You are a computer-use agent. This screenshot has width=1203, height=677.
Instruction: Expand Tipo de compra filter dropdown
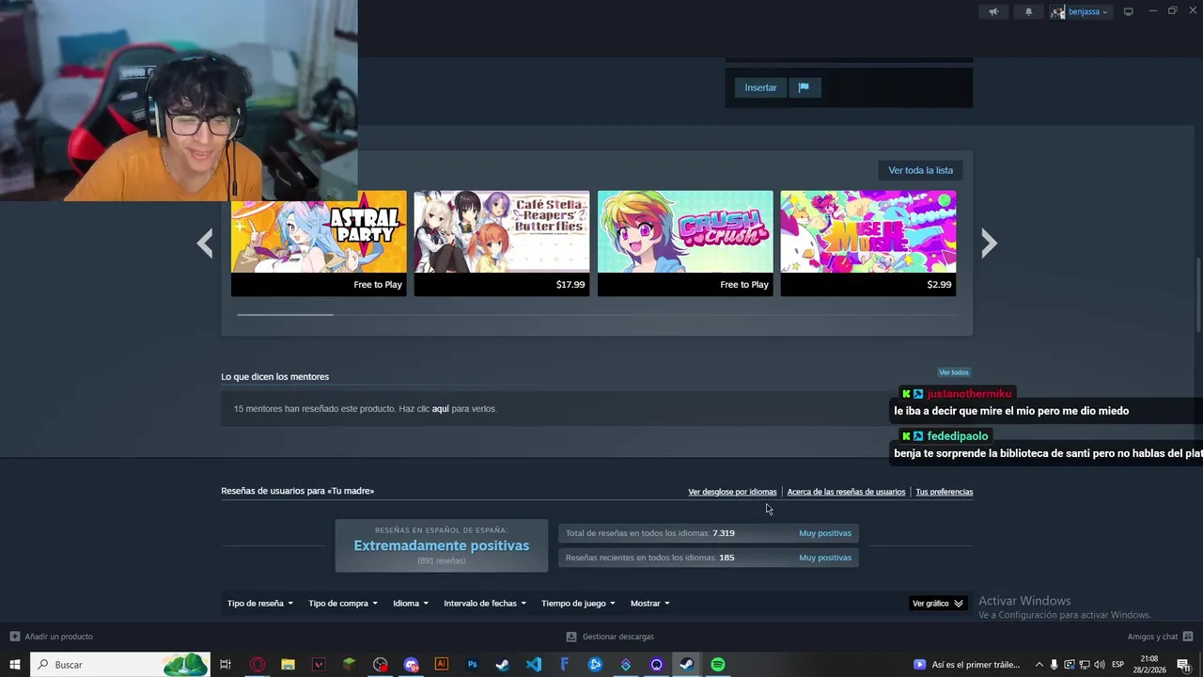[343, 604]
